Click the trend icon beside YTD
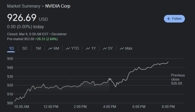The height and width of the screenshot is (112, 195). (x=68, y=48)
